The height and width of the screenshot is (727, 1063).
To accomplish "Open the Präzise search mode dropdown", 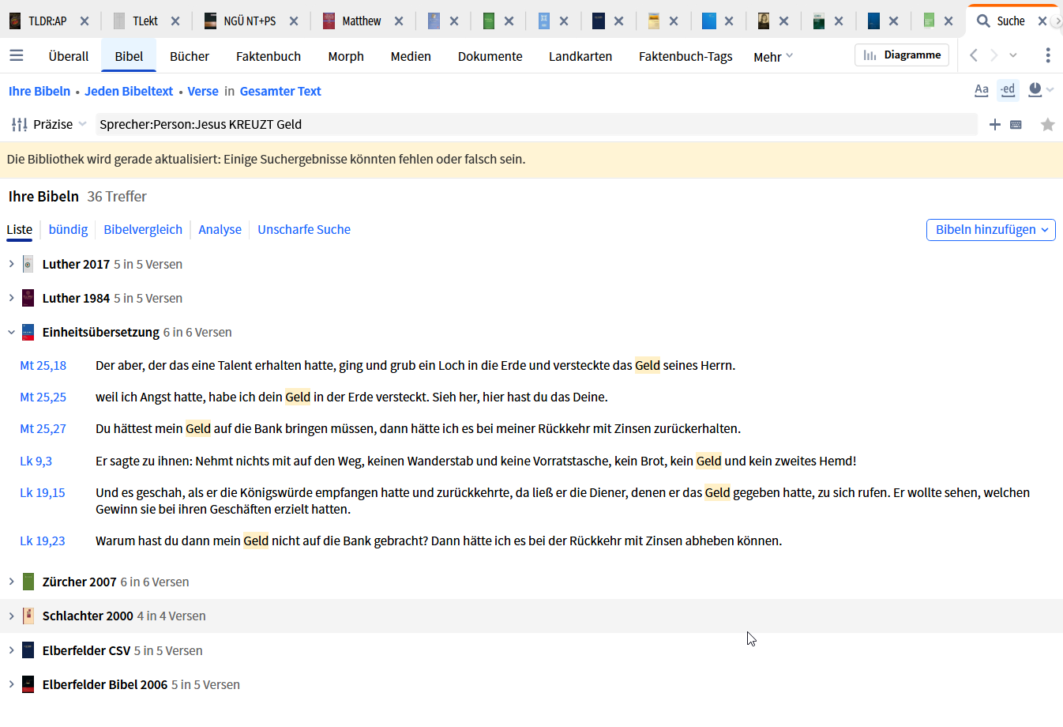I will click(x=49, y=124).
